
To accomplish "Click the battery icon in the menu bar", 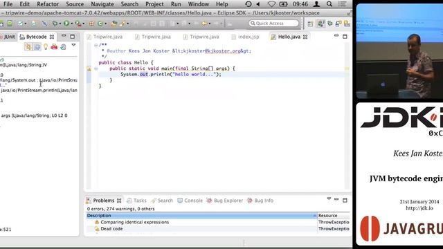I will tap(283, 4).
